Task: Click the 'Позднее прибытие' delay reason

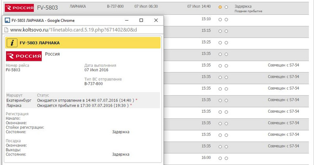Action: (248, 11)
